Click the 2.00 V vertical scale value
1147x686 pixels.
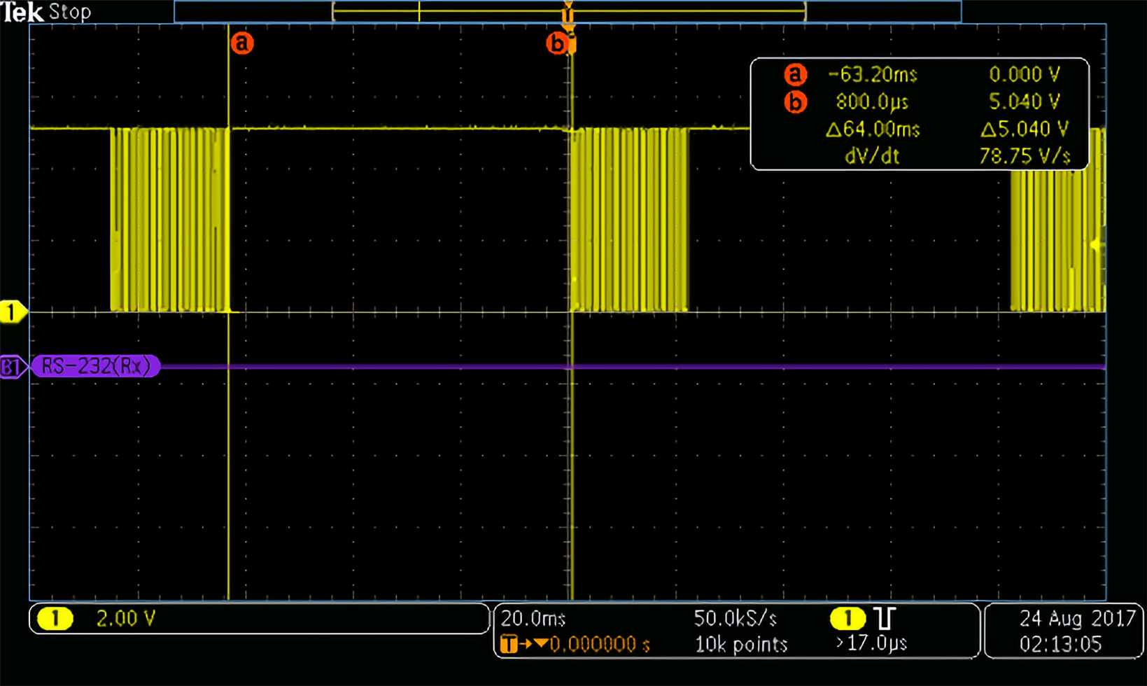point(126,619)
